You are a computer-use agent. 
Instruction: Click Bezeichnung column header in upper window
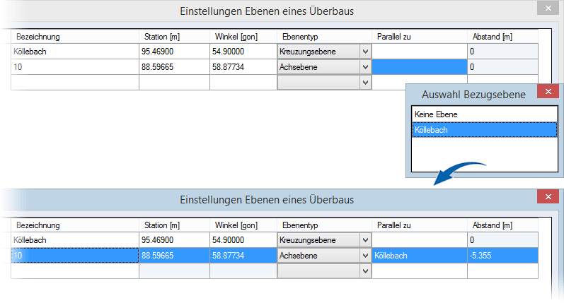(x=75, y=37)
